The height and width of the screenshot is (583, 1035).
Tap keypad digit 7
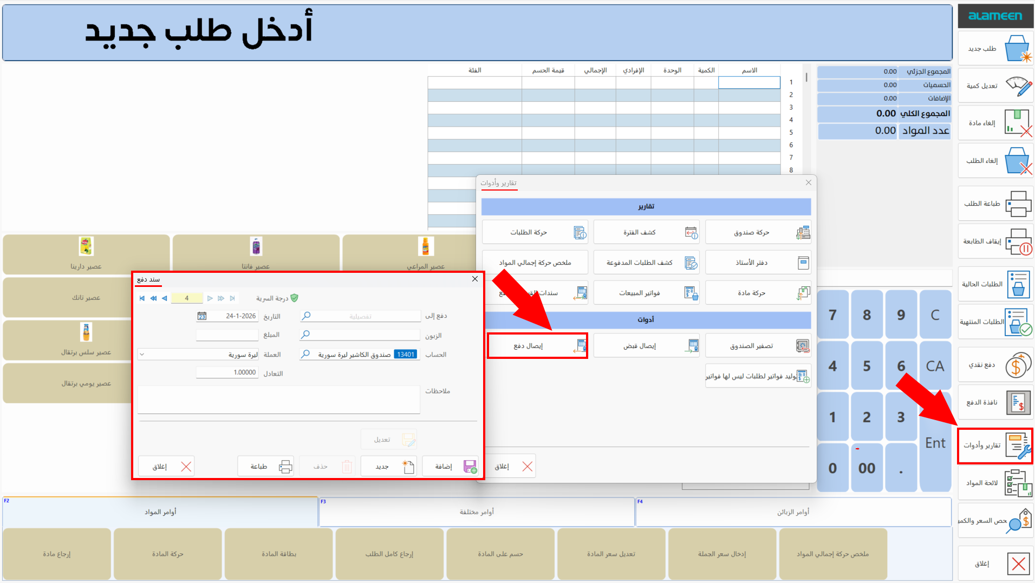coord(832,315)
